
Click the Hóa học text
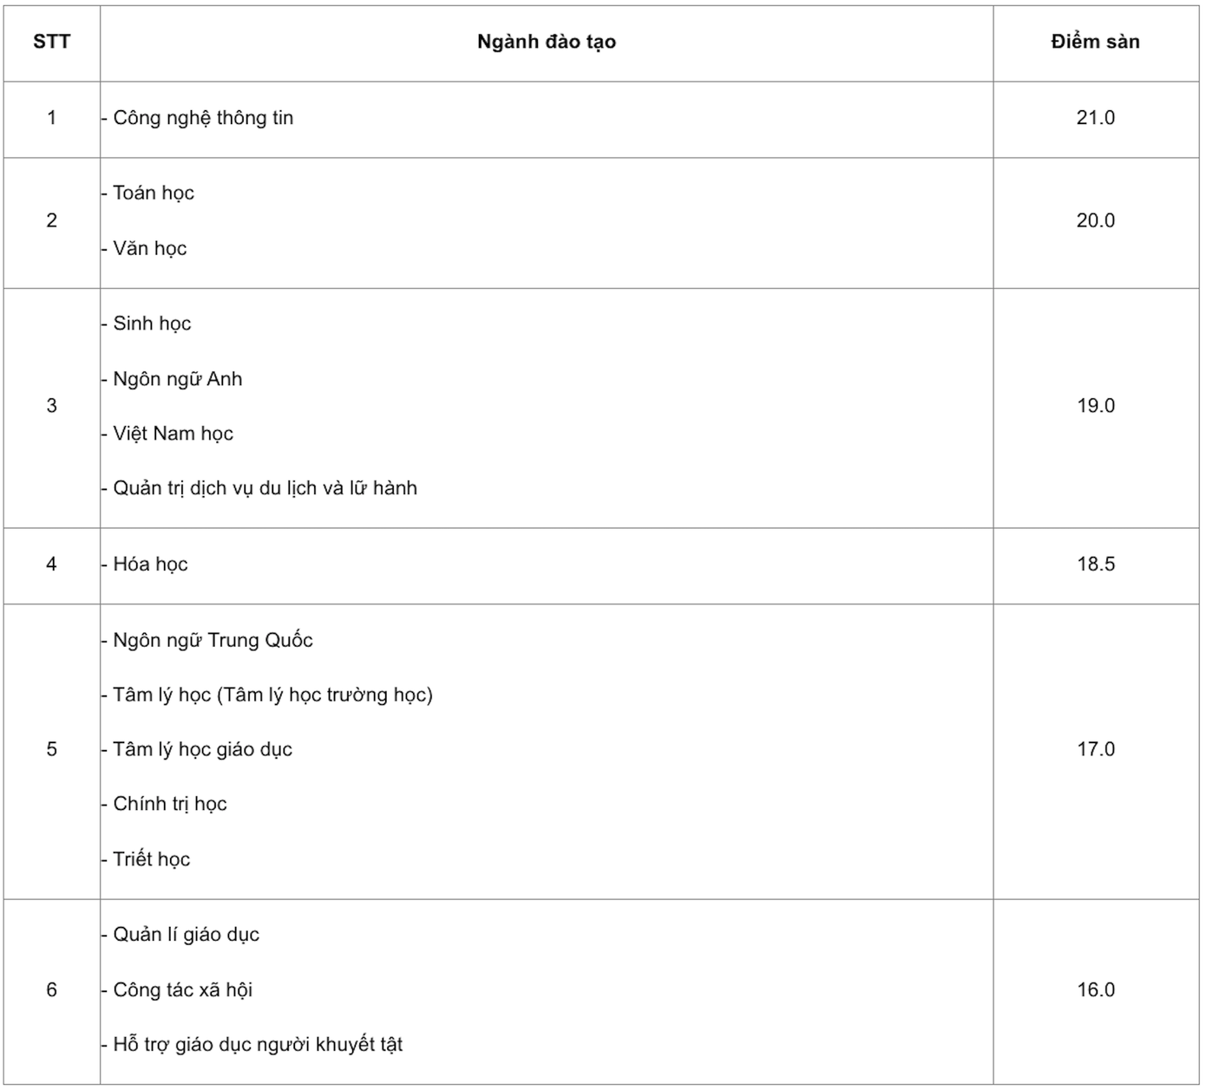click(x=150, y=565)
